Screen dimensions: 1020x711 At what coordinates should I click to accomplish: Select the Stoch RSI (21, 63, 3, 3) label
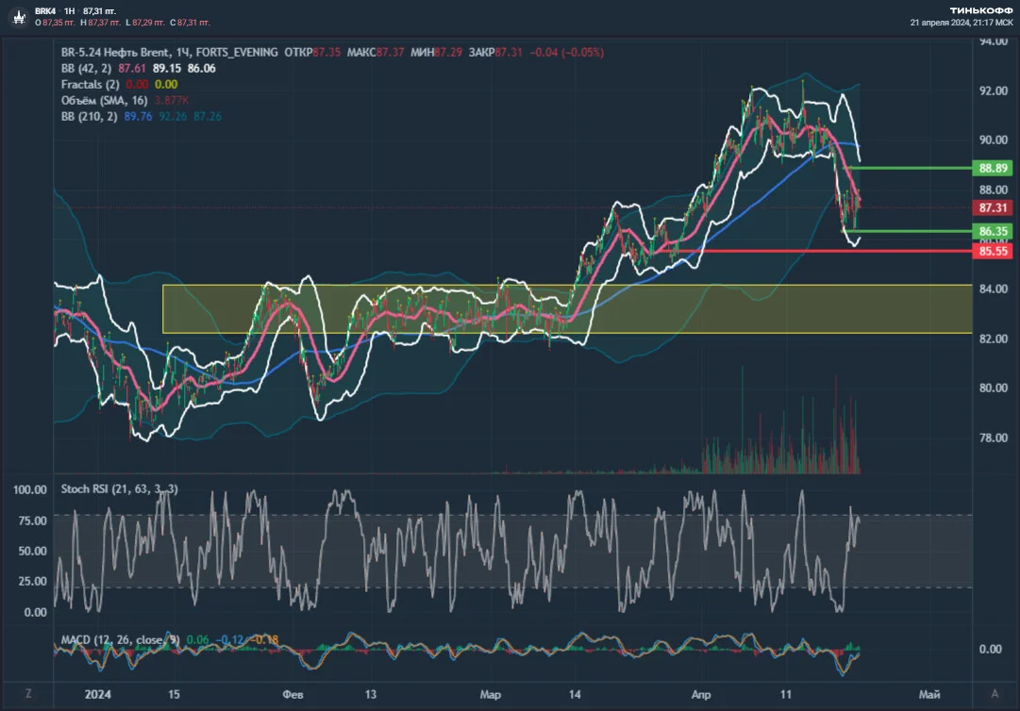pyautogui.click(x=120, y=488)
